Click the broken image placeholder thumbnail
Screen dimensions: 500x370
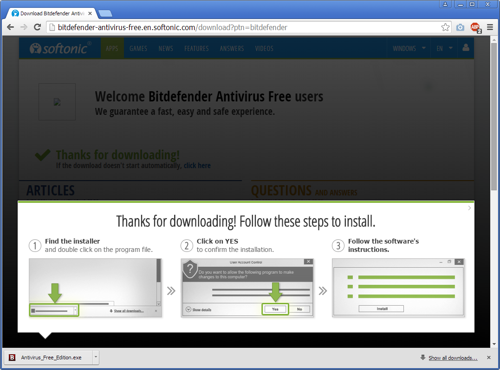(57, 102)
